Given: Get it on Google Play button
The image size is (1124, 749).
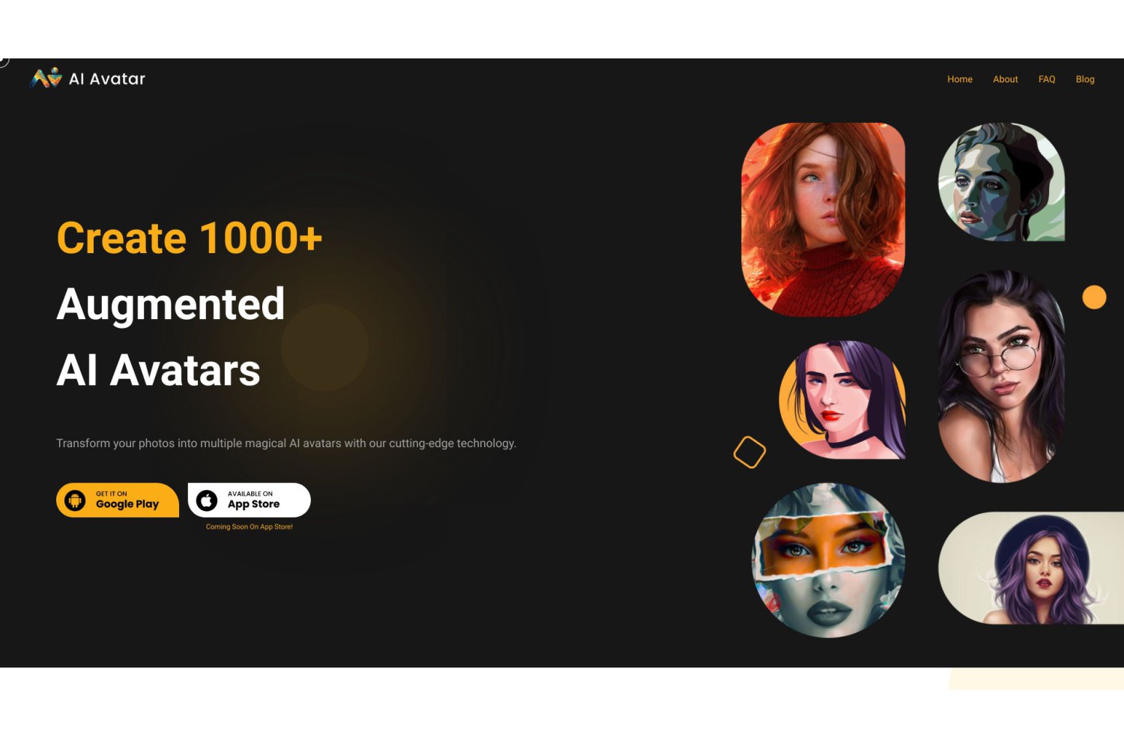Looking at the screenshot, I should pos(118,500).
